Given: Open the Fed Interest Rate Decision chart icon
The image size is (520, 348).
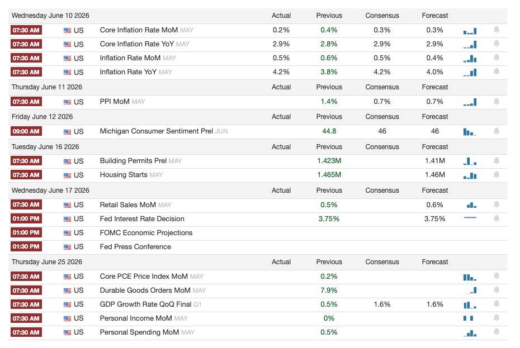Looking at the screenshot, I should [470, 218].
